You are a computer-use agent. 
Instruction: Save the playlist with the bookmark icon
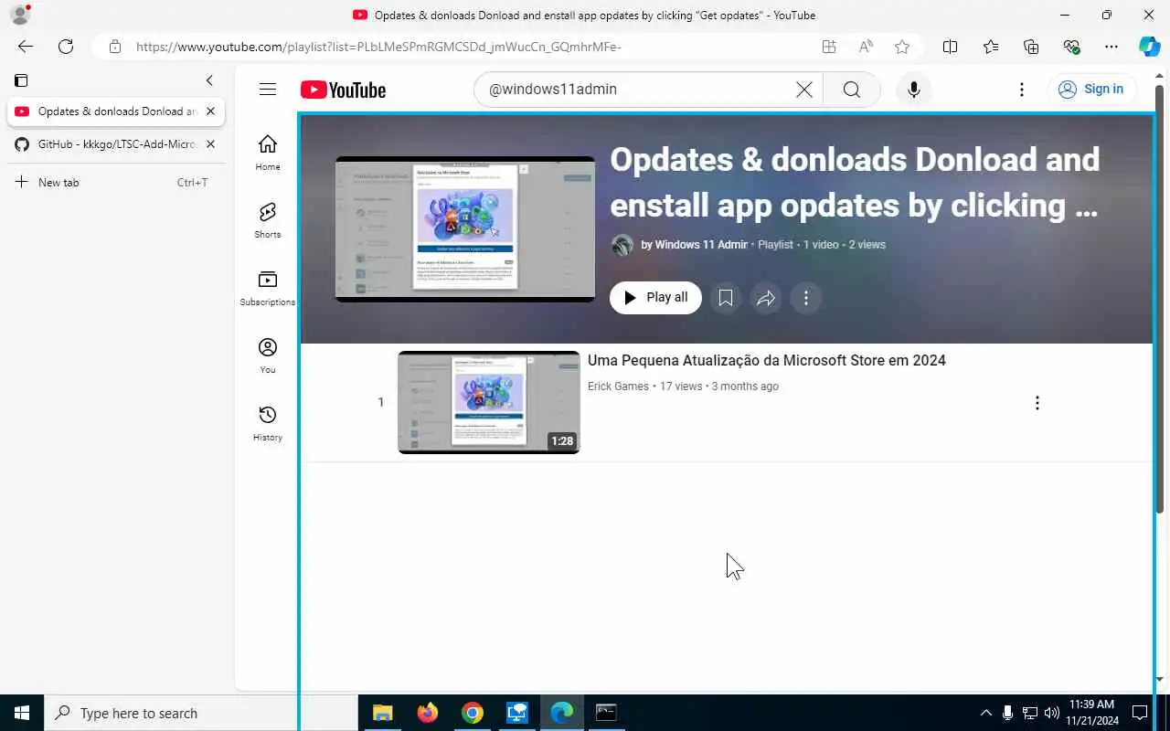[725, 298]
